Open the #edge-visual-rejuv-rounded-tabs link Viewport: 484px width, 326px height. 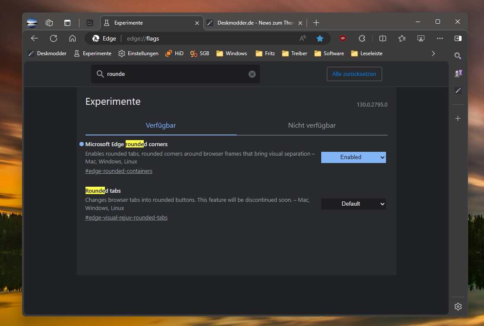tap(126, 218)
